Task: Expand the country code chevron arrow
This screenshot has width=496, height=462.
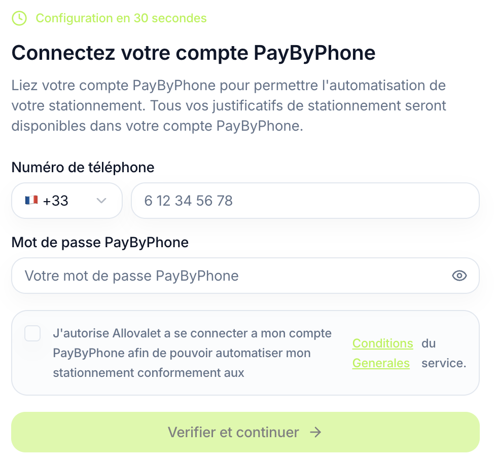Action: pos(101,201)
